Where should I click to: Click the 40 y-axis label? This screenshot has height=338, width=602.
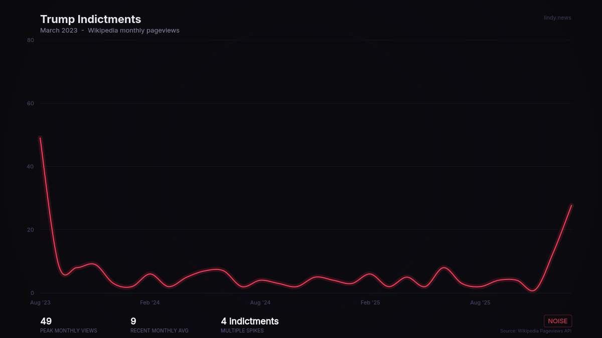[x=31, y=167]
